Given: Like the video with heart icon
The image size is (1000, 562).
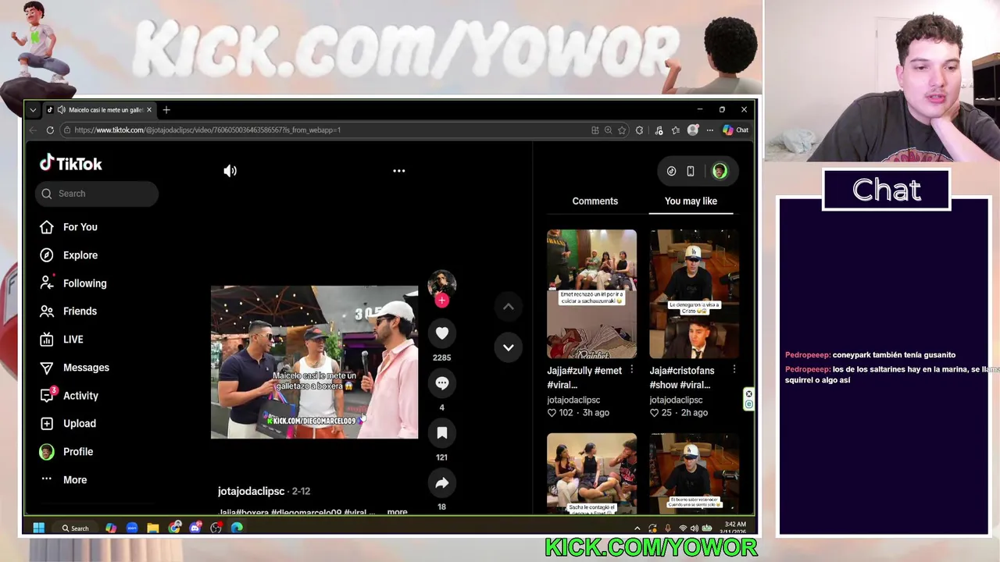Looking at the screenshot, I should pyautogui.click(x=442, y=333).
